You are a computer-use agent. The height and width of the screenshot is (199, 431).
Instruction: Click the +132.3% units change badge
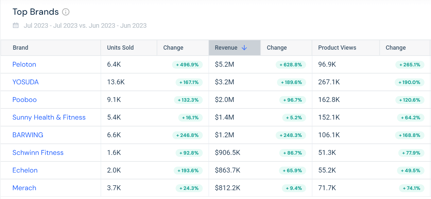188,100
